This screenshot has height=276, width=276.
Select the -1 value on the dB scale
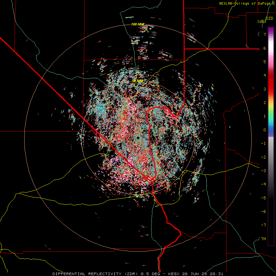coord(263,144)
